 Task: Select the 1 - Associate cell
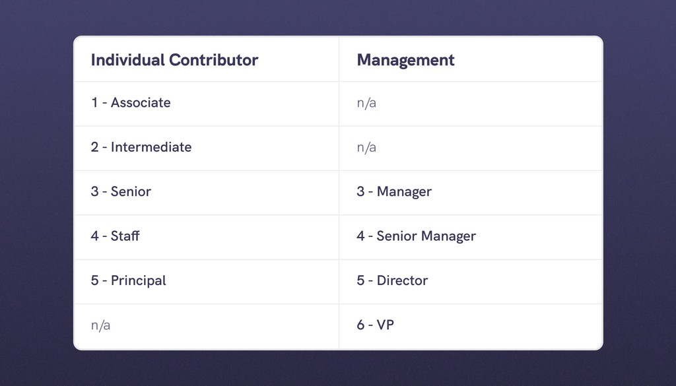[131, 103]
